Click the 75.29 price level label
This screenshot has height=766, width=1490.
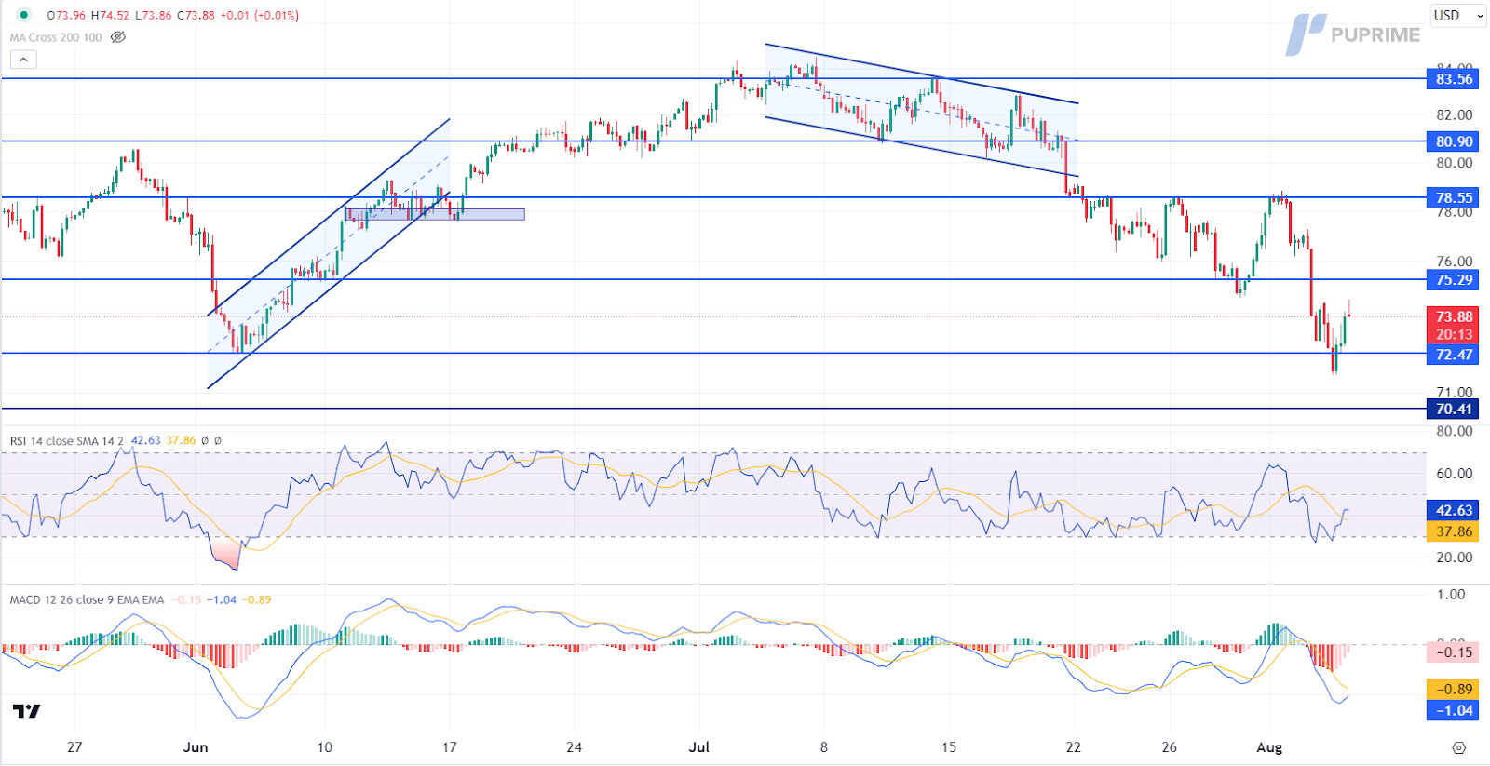coord(1453,279)
